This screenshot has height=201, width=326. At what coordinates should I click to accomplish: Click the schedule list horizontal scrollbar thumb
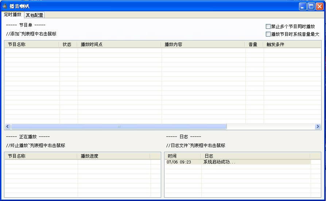[119, 126]
